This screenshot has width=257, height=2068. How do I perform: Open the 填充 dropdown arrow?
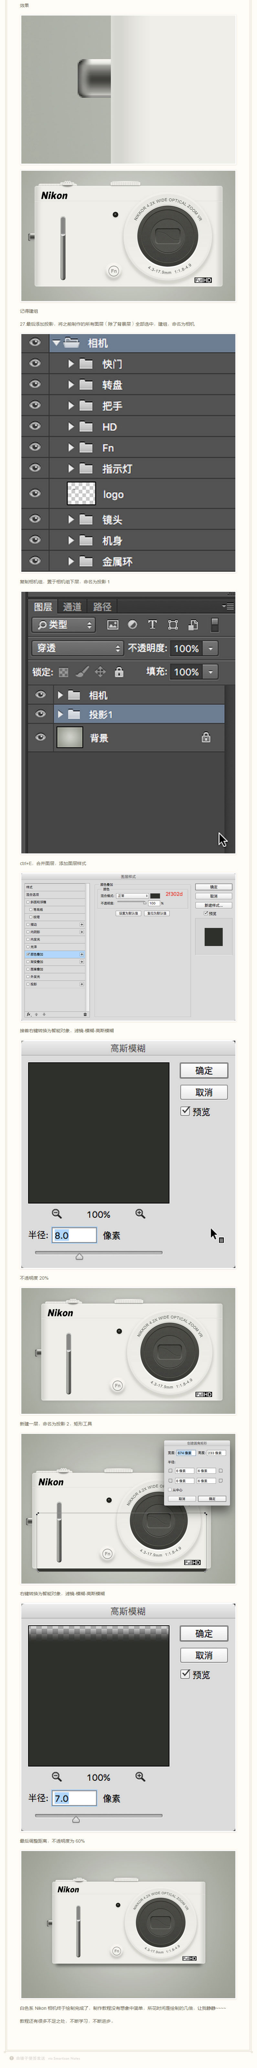pyautogui.click(x=210, y=672)
